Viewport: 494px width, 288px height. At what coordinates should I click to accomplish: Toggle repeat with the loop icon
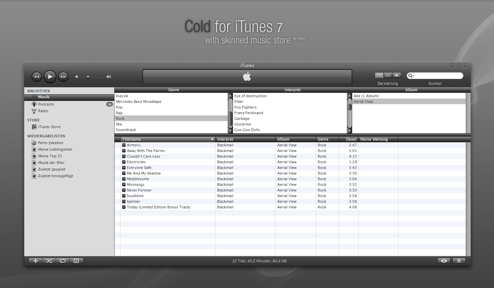pyautogui.click(x=63, y=261)
